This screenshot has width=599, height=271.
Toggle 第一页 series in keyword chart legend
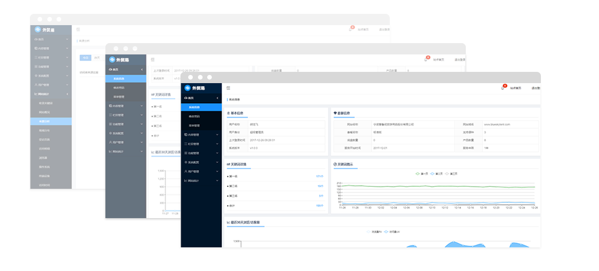[x=422, y=173]
